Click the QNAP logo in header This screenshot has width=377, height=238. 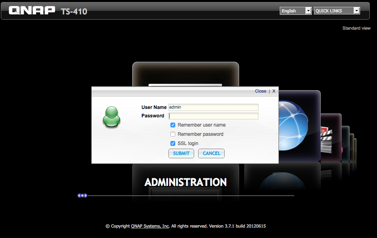point(32,10)
